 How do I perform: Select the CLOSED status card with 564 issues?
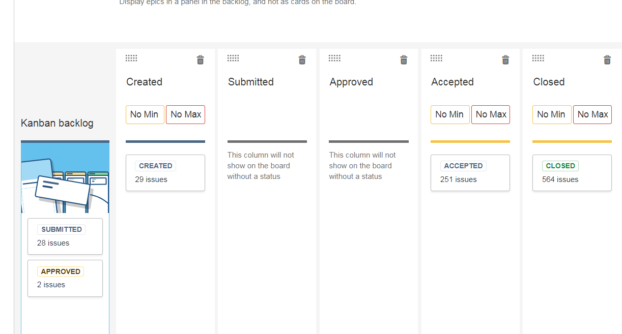coord(572,173)
